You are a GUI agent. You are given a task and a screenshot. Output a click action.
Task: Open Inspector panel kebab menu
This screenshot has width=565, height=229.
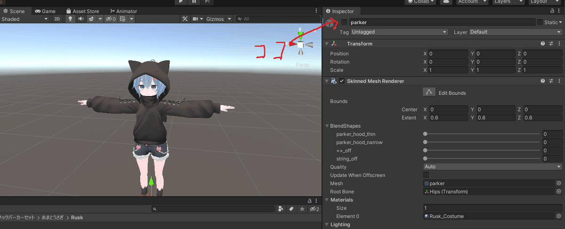560,10
